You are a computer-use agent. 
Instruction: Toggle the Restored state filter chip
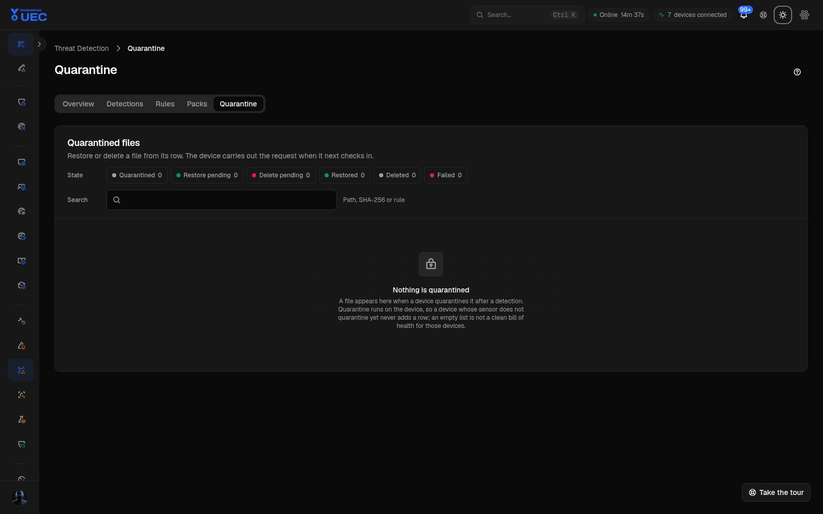pos(345,175)
